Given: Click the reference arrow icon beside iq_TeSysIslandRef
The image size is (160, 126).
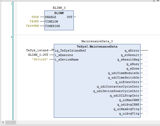Looking at the screenshot, I should 53,50.
